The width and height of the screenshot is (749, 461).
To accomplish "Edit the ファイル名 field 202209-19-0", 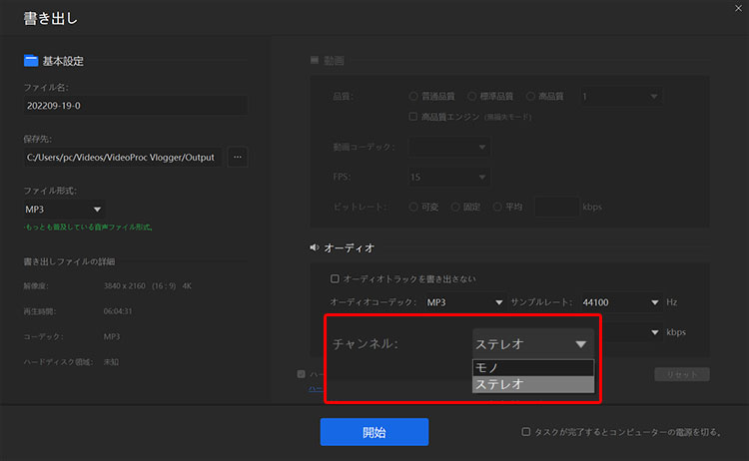I will [x=136, y=106].
